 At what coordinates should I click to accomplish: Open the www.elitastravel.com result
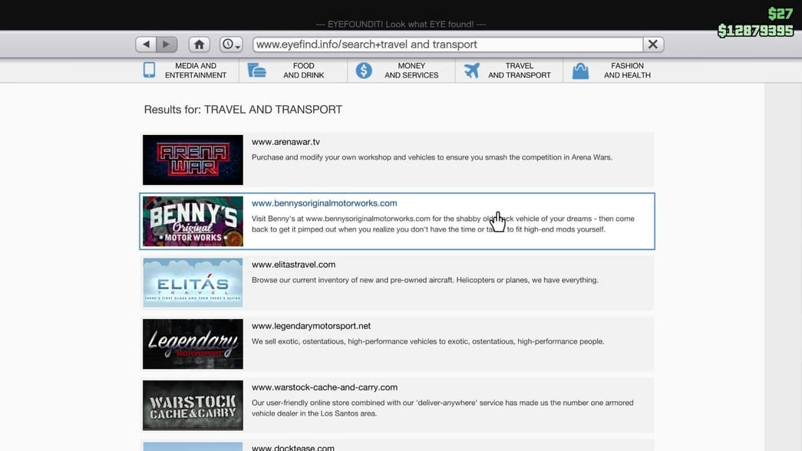tap(293, 265)
